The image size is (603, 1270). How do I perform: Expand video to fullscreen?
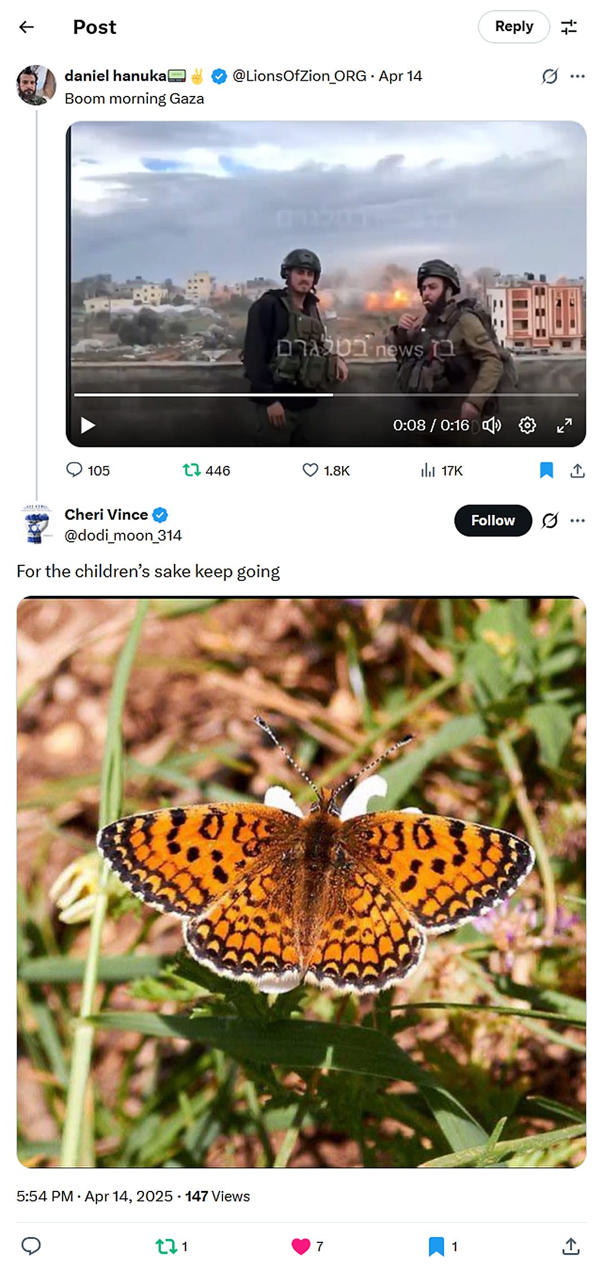pyautogui.click(x=564, y=425)
